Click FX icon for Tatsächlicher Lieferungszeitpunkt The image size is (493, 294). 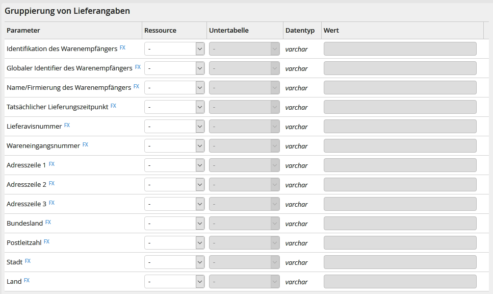pos(113,106)
